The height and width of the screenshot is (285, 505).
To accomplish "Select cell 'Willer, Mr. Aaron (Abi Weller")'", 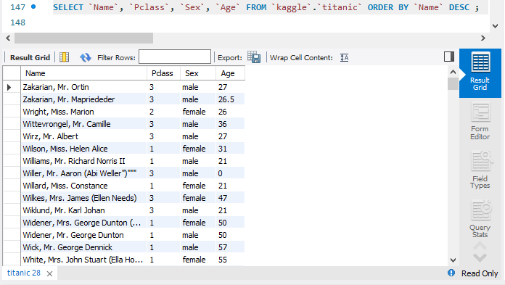I will click(x=84, y=173).
